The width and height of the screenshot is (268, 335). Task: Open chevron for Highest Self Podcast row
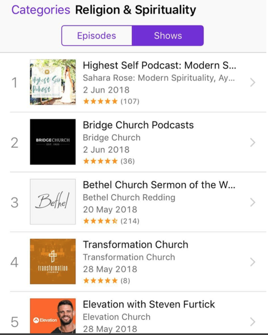253,82
